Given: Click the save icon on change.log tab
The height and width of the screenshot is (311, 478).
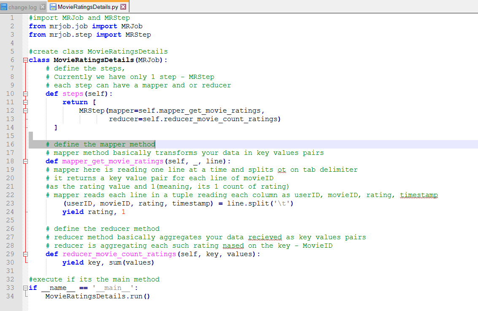Looking at the screenshot, I should (4, 7).
